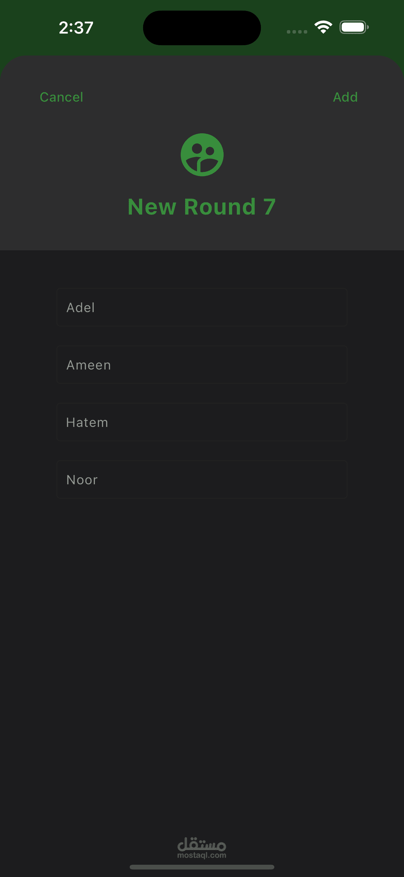Tap the green players group icon
Image resolution: width=404 pixels, height=877 pixels.
pos(202,155)
